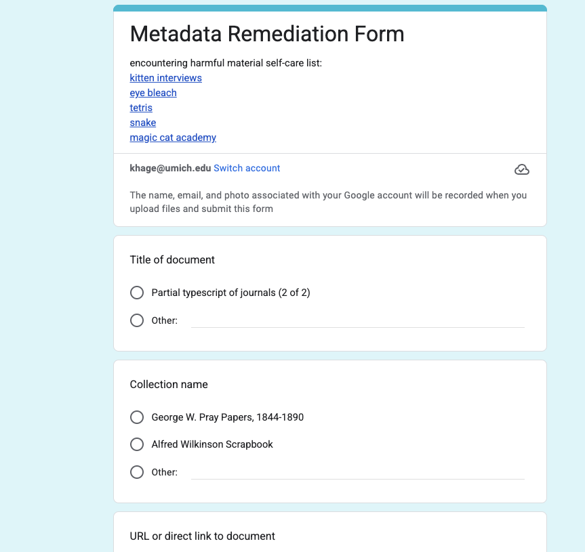Select George W. Pray Papers option
585x552 pixels.
click(137, 417)
